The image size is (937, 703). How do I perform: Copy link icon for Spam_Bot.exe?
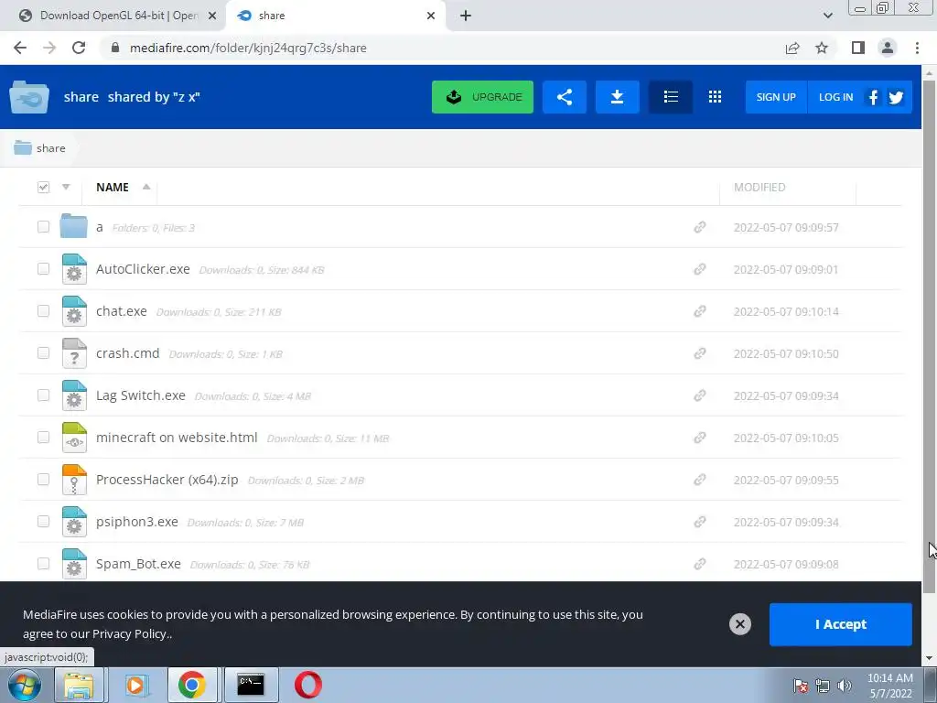point(700,564)
